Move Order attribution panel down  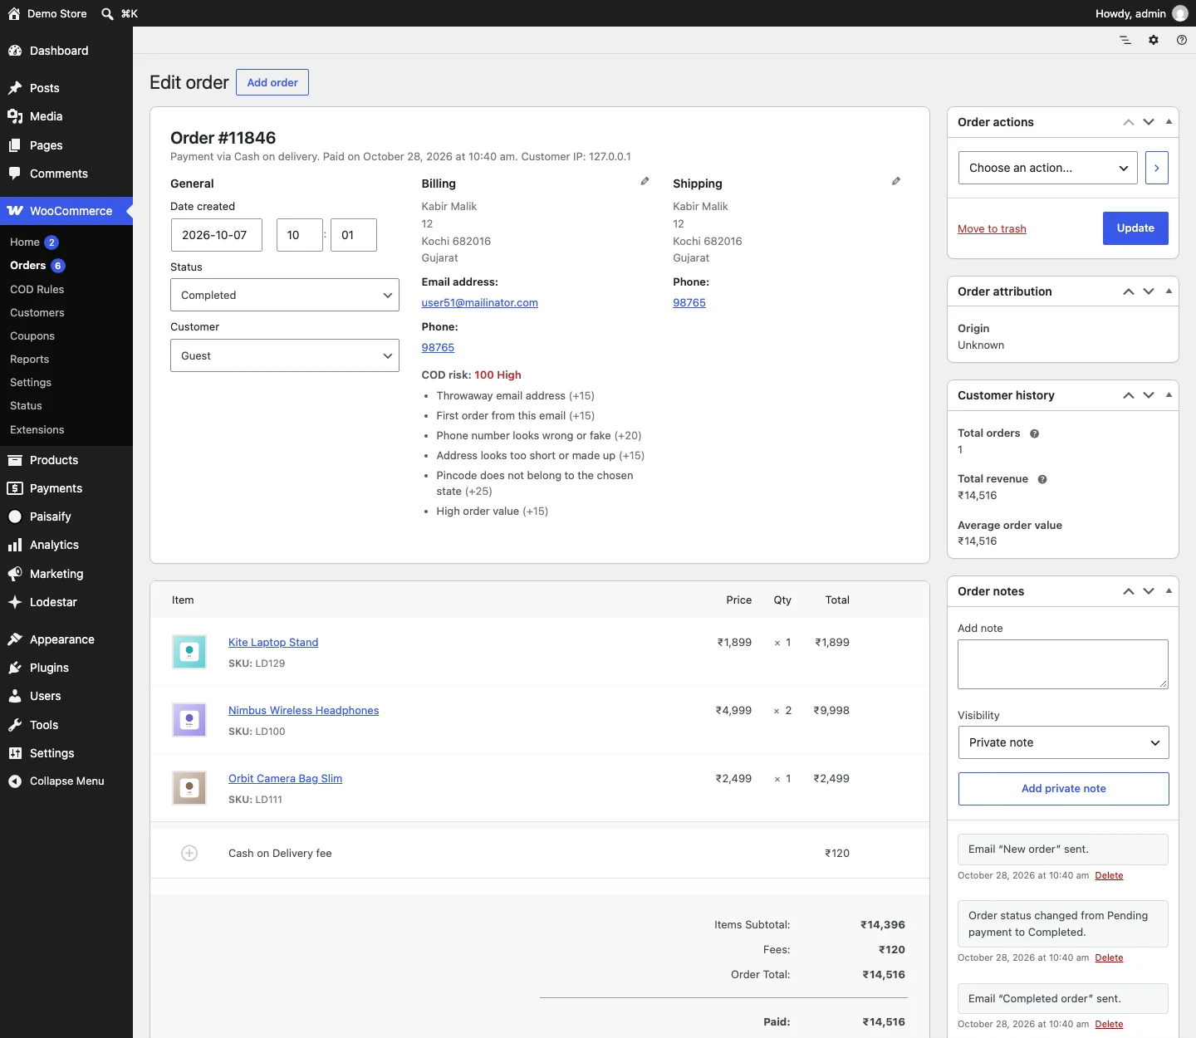(x=1149, y=291)
